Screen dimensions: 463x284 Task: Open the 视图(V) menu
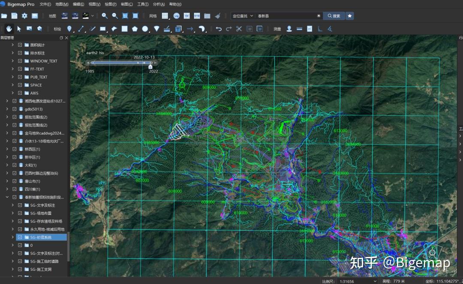click(x=94, y=4)
